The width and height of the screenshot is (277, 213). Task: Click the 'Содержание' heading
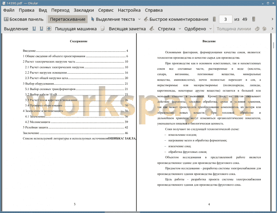point(79,41)
